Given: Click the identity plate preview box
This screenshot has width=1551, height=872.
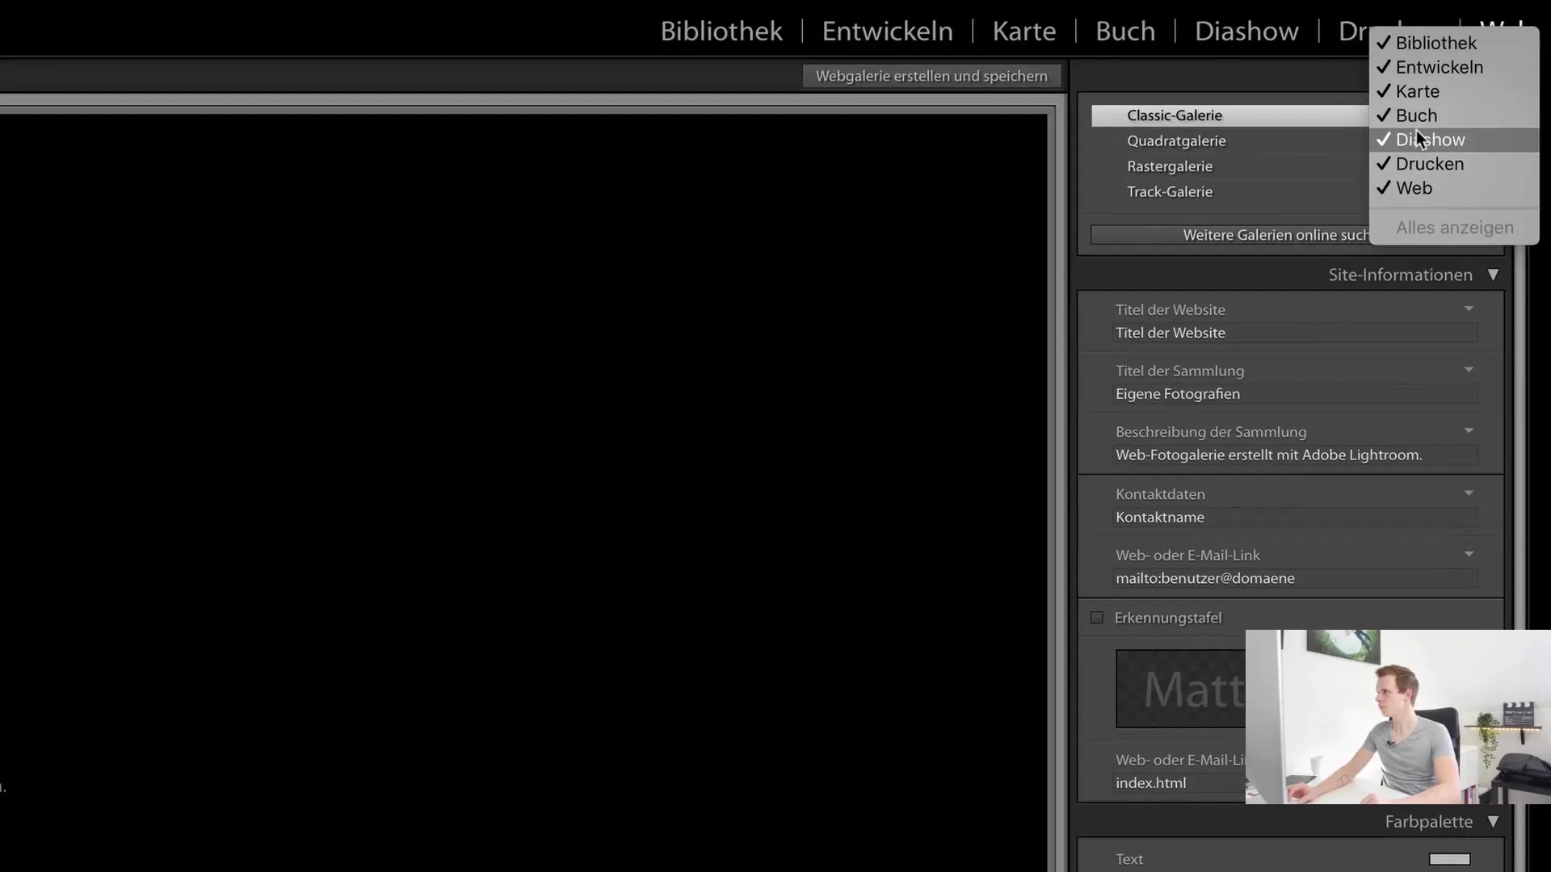Looking at the screenshot, I should (x=1181, y=689).
